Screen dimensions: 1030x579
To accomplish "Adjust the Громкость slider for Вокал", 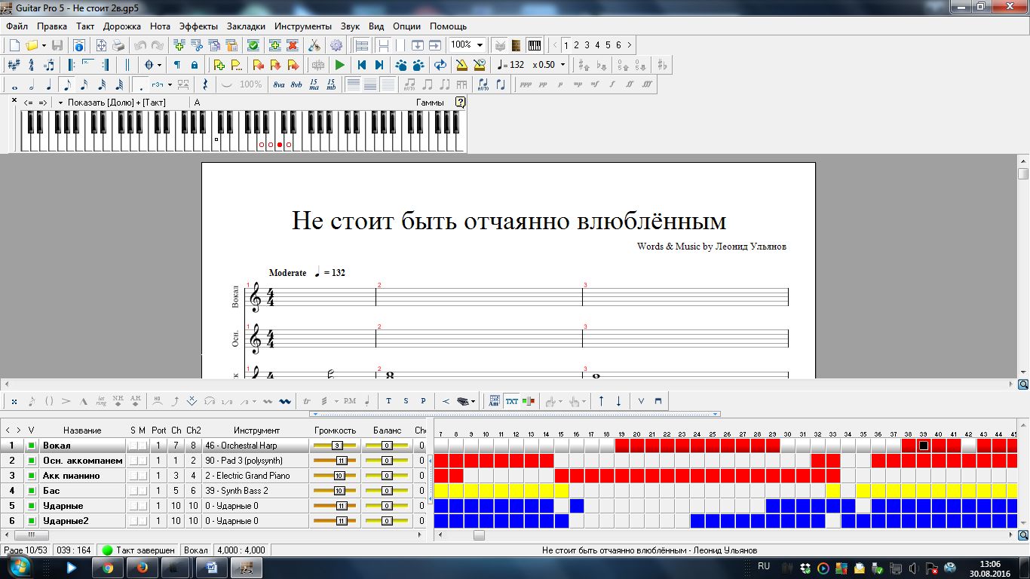I will pos(336,446).
